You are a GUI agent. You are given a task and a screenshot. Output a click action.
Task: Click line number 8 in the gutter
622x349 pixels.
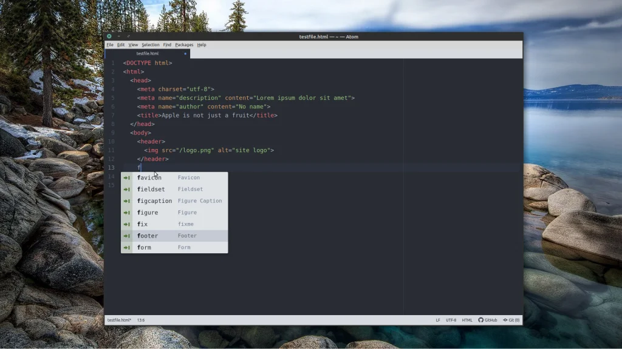[x=112, y=124]
